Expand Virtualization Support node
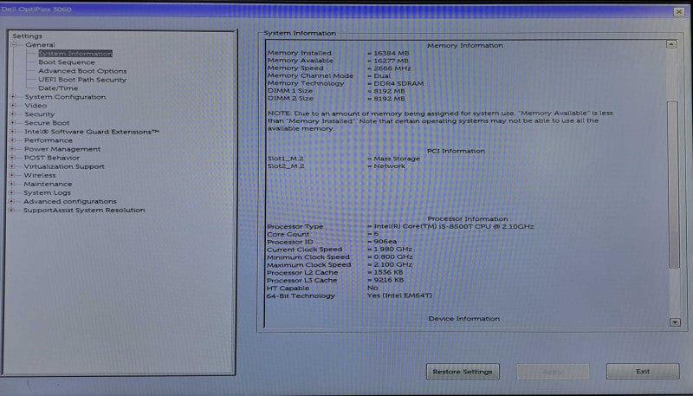This screenshot has height=396, width=693. pyautogui.click(x=12, y=166)
